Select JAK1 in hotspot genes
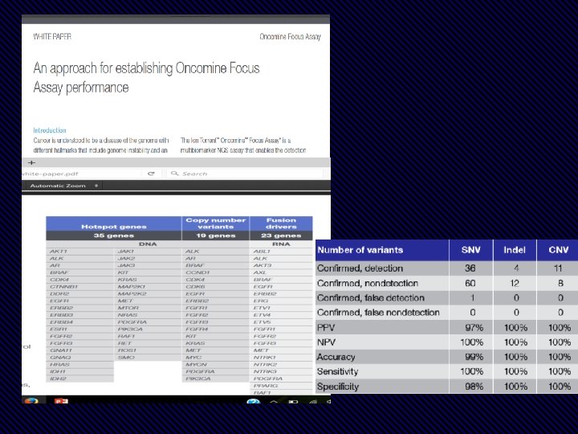The height and width of the screenshot is (434, 578). (126, 252)
